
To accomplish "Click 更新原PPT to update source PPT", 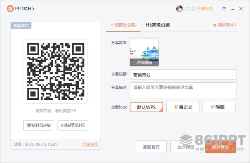I will [225, 25].
